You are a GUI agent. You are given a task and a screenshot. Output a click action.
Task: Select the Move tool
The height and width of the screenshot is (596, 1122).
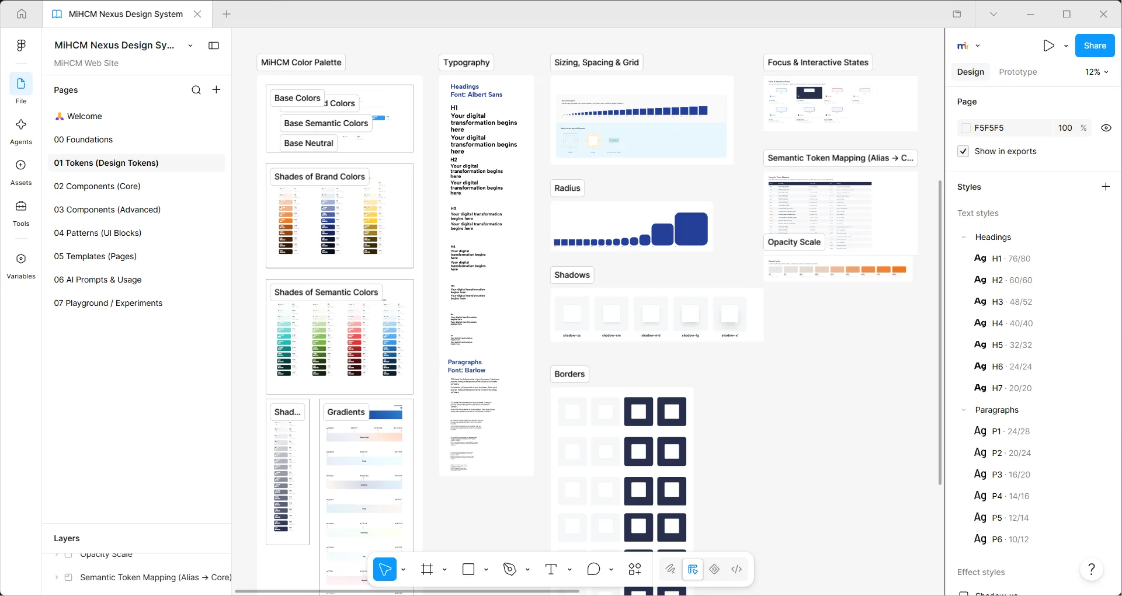click(x=385, y=569)
